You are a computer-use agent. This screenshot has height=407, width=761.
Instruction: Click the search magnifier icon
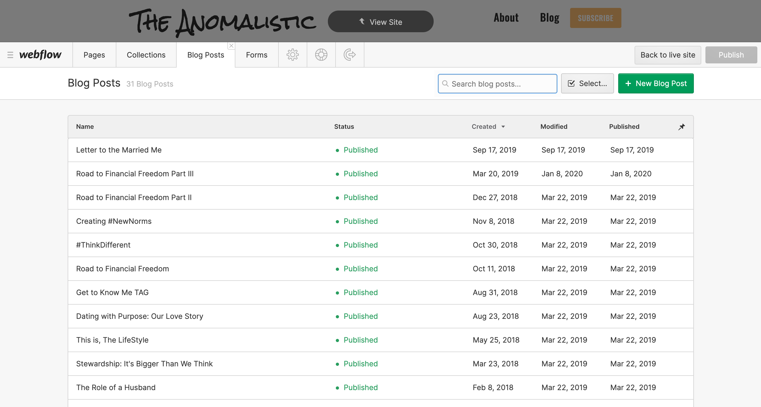(x=445, y=84)
